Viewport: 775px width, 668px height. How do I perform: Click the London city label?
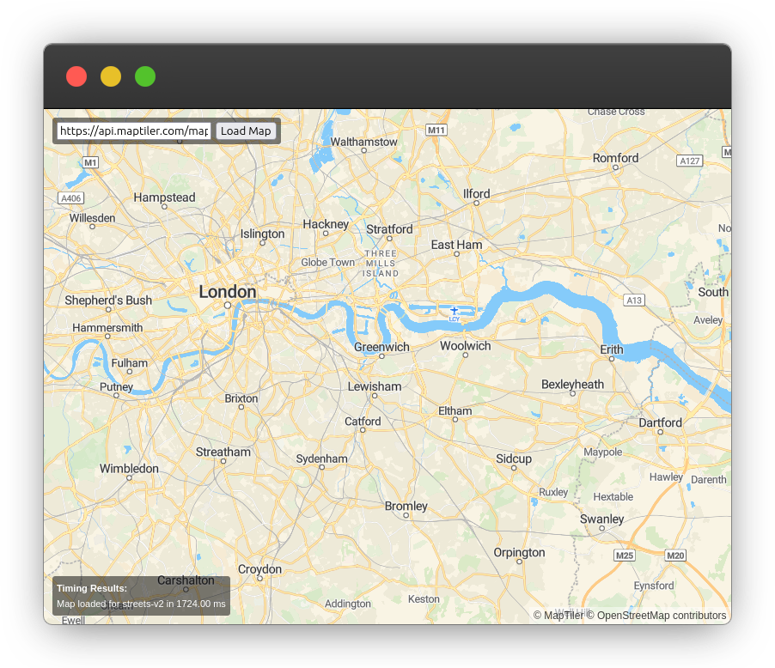228,292
